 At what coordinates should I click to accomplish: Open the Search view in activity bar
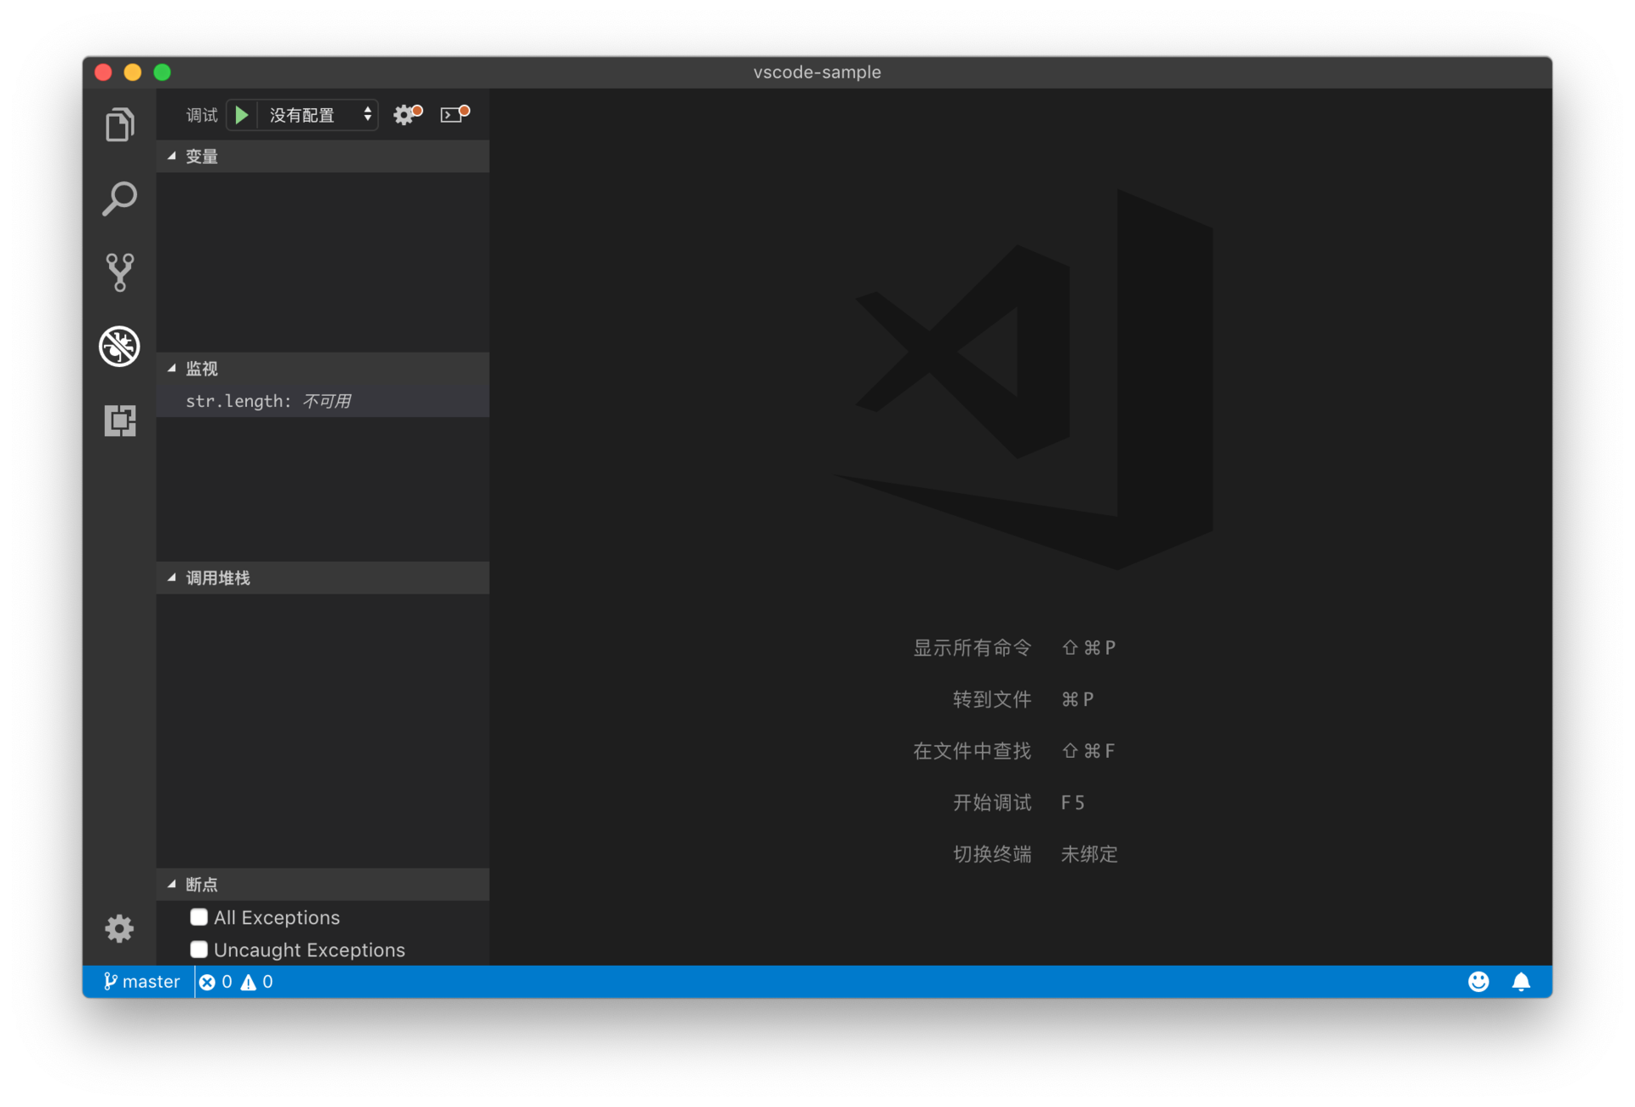(x=119, y=198)
